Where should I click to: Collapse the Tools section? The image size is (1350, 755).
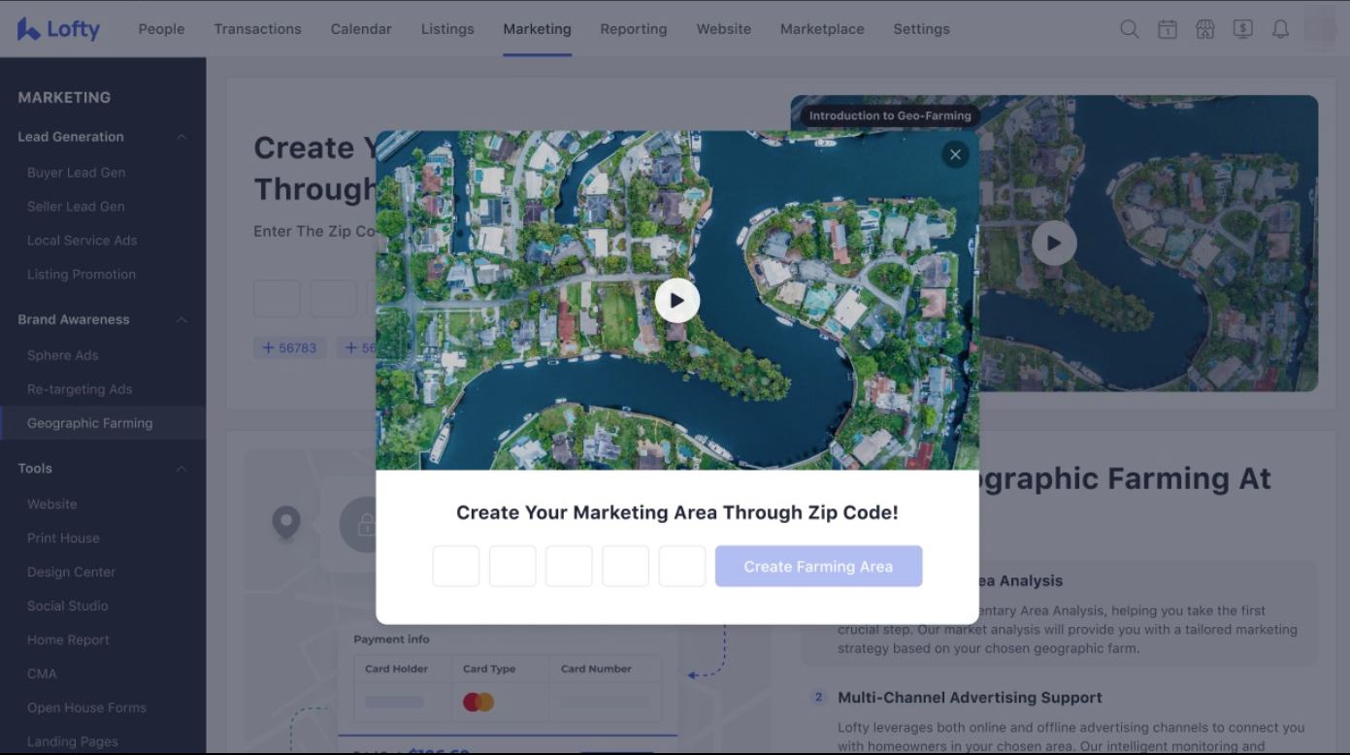[x=181, y=469]
